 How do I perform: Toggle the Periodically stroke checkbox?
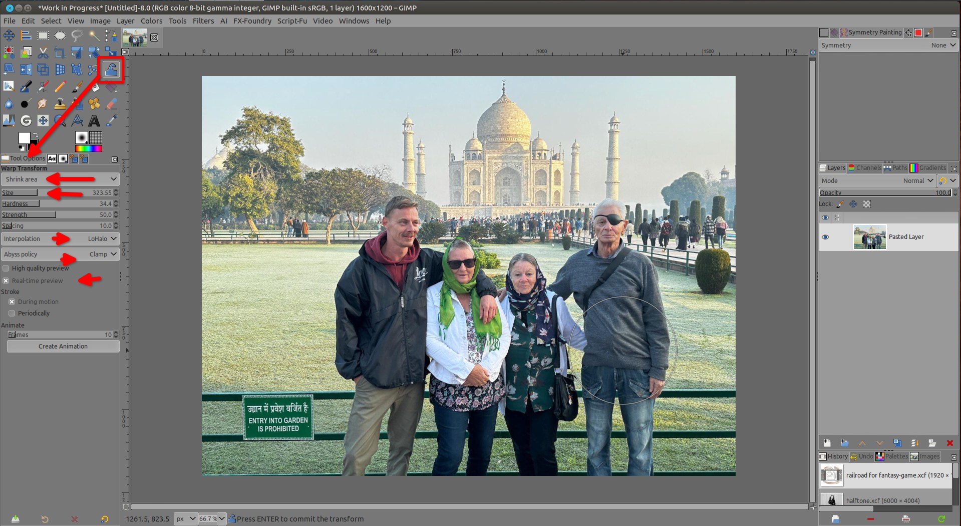(12, 313)
